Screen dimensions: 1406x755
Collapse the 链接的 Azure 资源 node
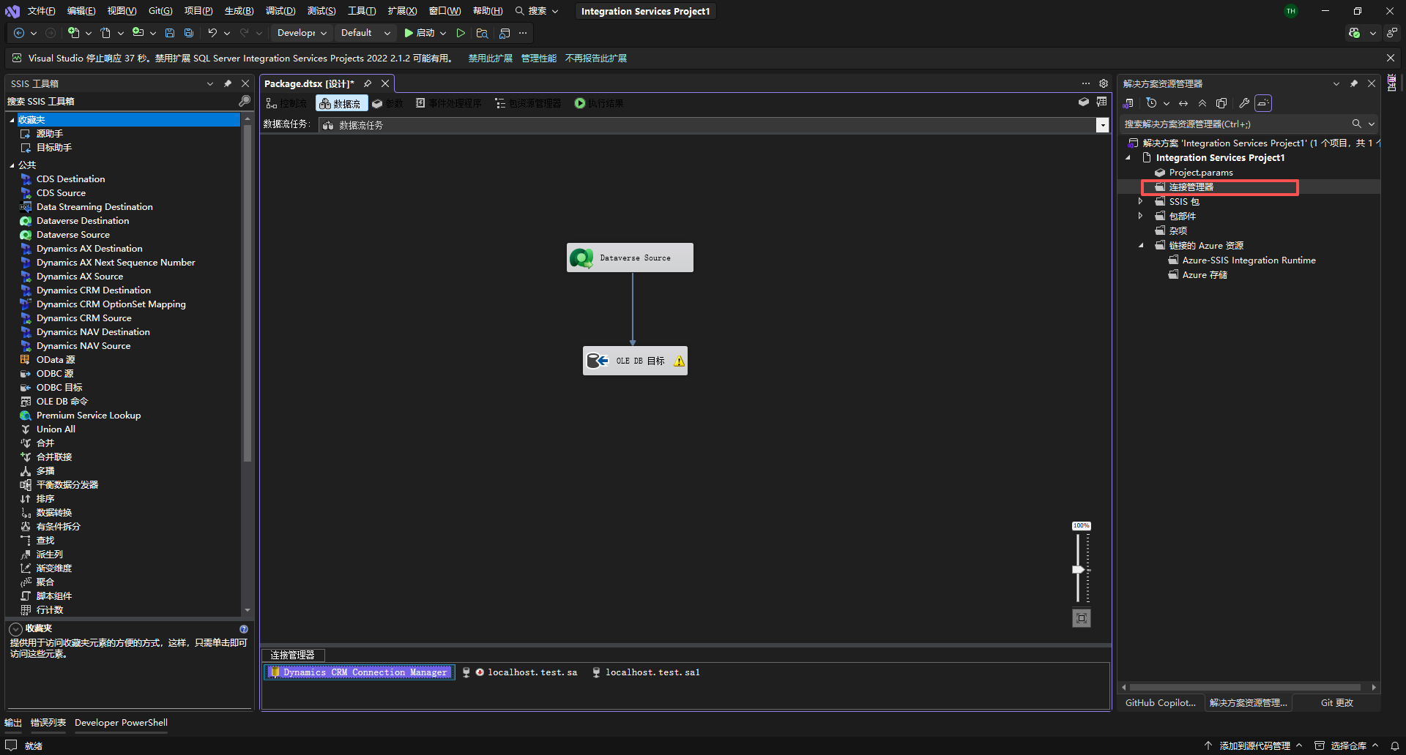[1141, 246]
